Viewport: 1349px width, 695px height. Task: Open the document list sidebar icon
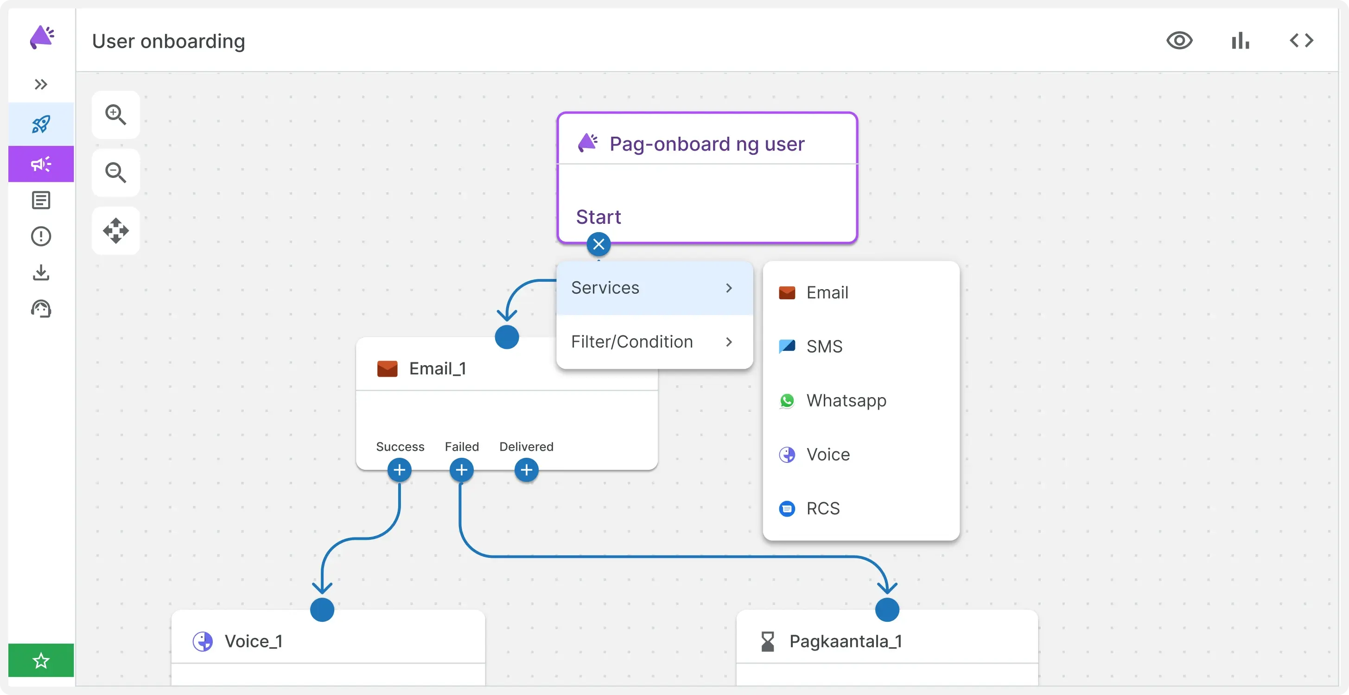pyautogui.click(x=41, y=201)
